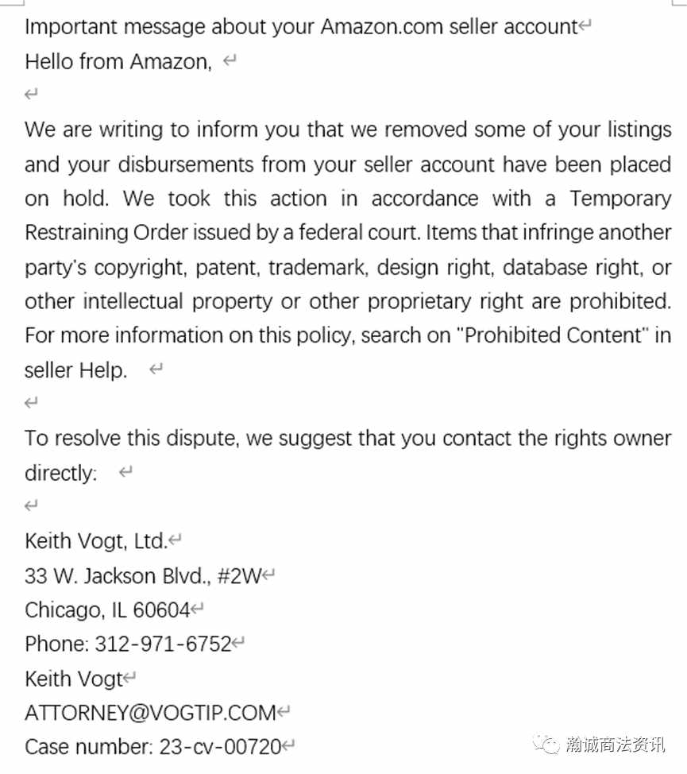Image resolution: width=687 pixels, height=774 pixels.
Task: Click the word "directly:" in the paragraph
Action: pyautogui.click(x=60, y=473)
